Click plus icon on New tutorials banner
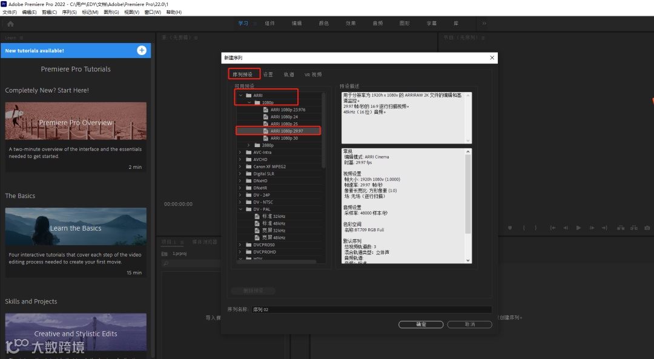Viewport: 654px width, 359px height. [142, 50]
